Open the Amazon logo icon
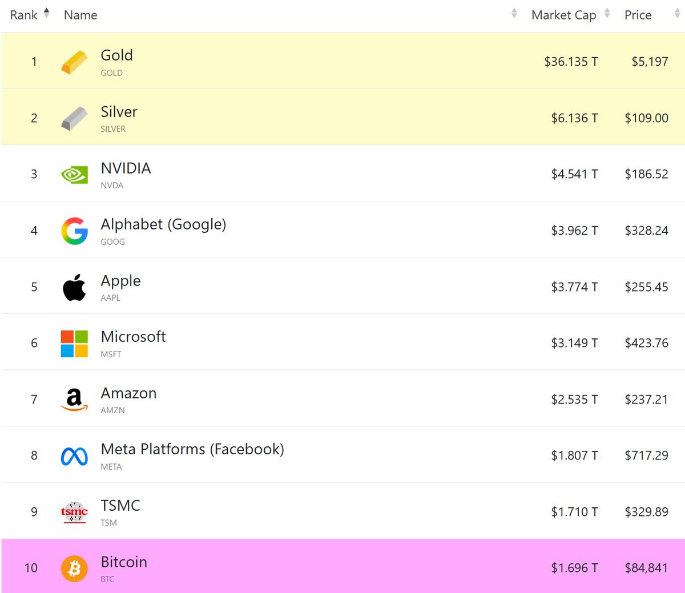 [74, 400]
